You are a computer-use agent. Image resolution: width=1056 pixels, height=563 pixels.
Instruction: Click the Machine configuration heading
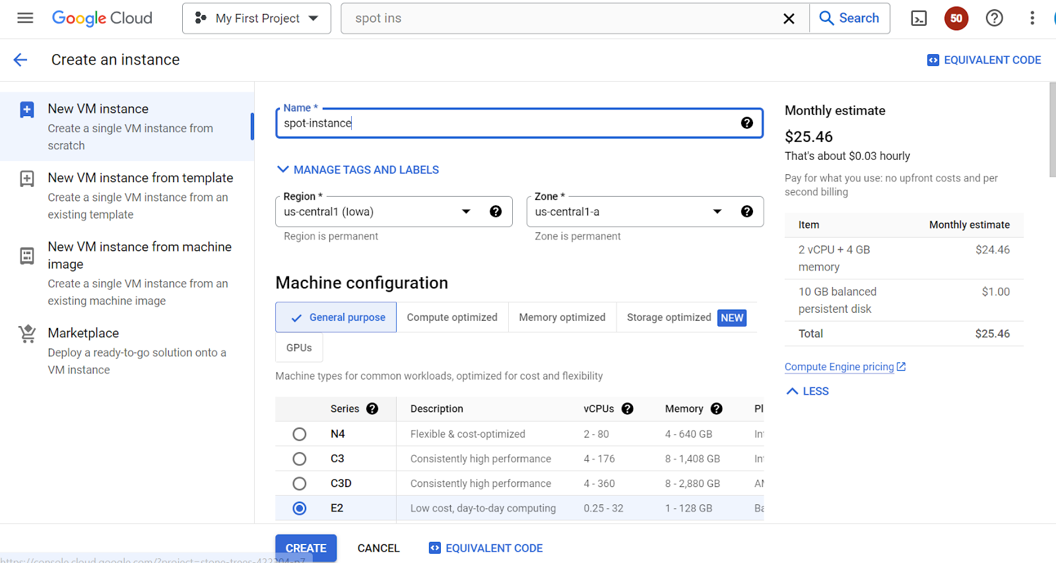coord(362,283)
